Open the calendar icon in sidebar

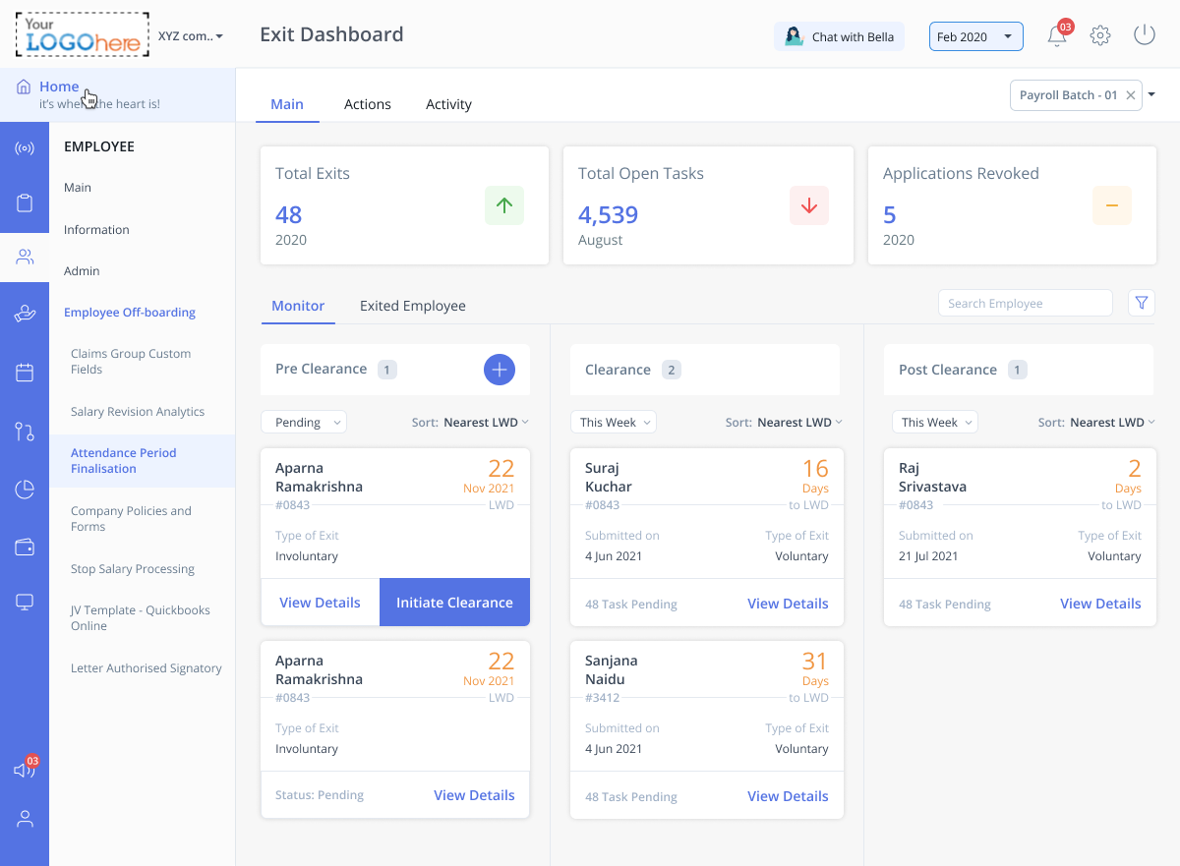(x=25, y=373)
